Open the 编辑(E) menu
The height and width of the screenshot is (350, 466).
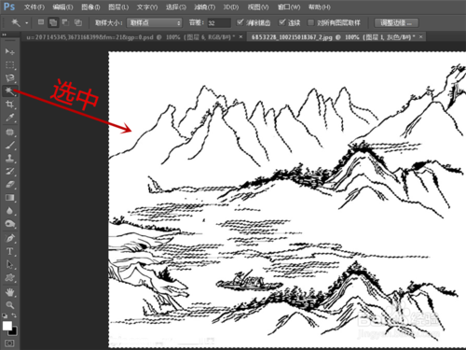(62, 7)
